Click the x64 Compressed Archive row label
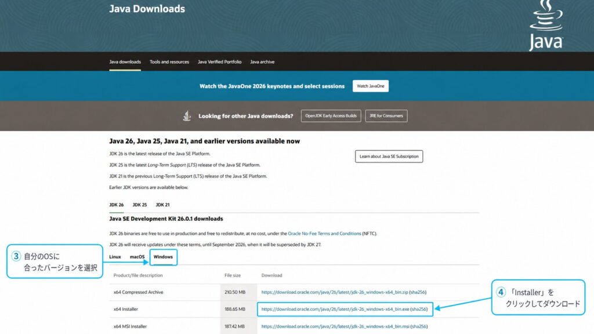Screen dimensions: 594x334 [x=138, y=292]
